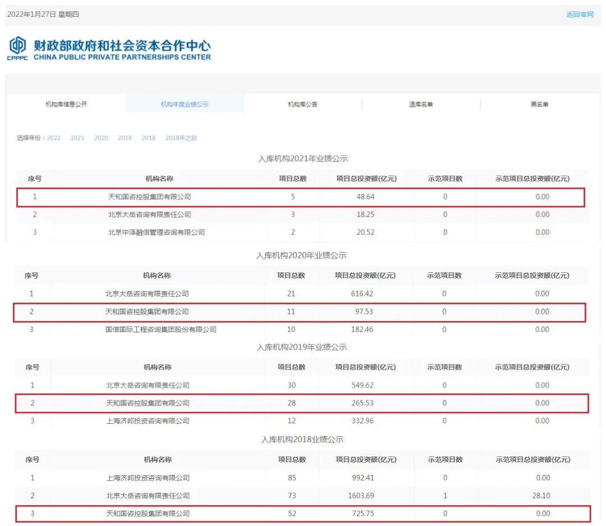Click project count 52 in the 2018 table

point(292,514)
